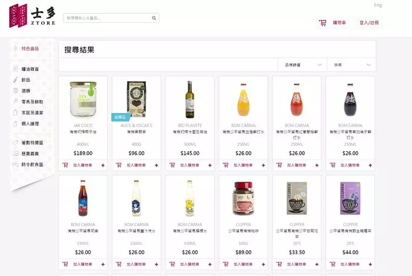
Task: Click cart icon under ALICE & OSCAR'S product
Action: point(119,165)
